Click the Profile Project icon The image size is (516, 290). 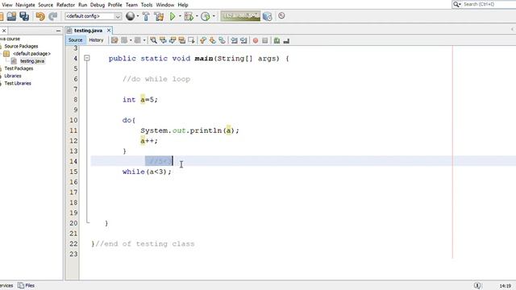pos(206,16)
